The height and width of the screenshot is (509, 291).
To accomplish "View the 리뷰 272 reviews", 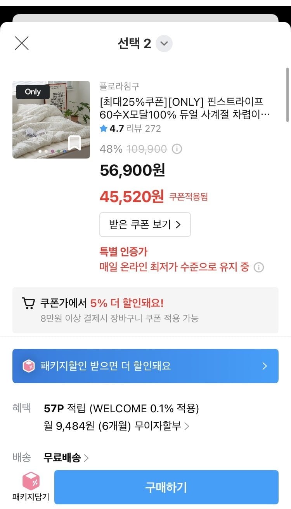I will pyautogui.click(x=144, y=129).
